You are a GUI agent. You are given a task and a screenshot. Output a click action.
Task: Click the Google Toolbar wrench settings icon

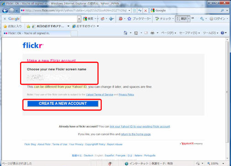click(x=202, y=19)
